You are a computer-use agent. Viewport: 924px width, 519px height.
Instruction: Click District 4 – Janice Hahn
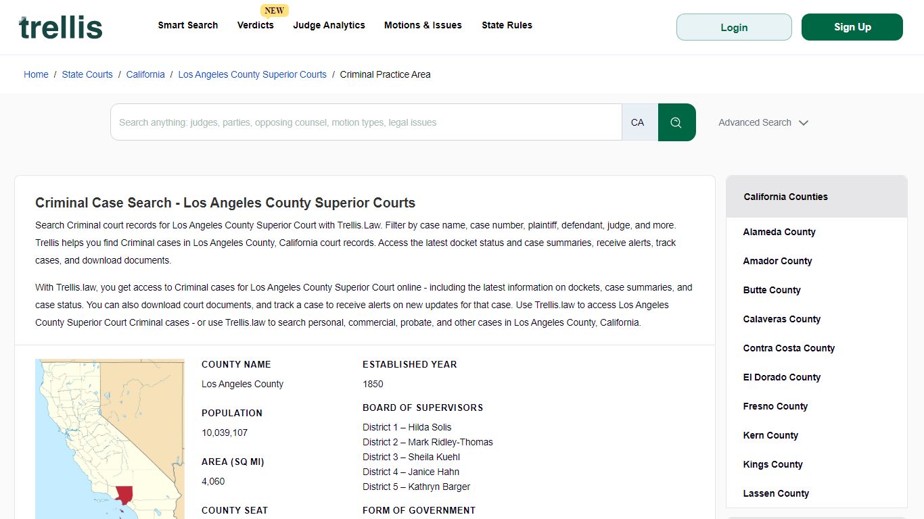point(411,472)
